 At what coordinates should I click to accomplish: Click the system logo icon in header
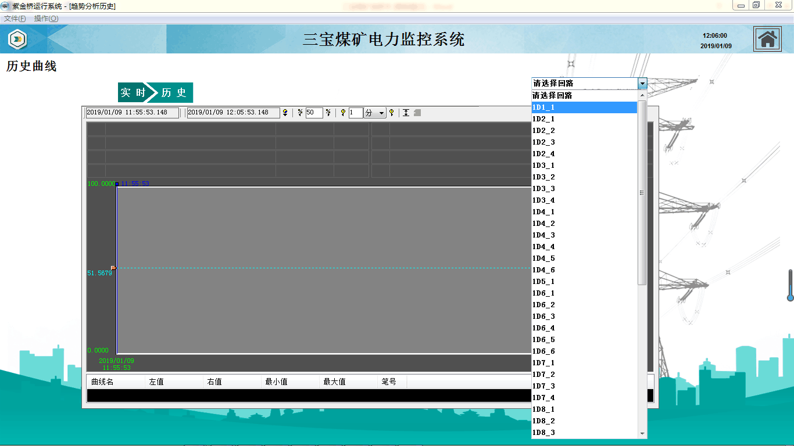tap(17, 39)
